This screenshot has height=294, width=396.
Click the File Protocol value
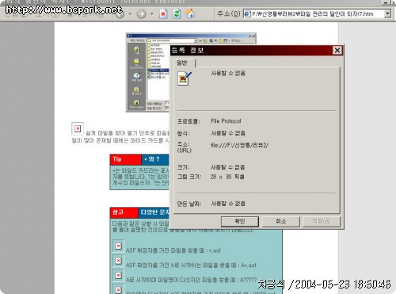(226, 121)
